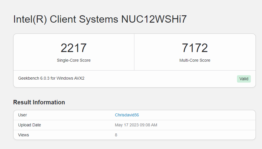Screen dimensions: 262x149
Task: Click 'Intel(R)' in the page title
Action: click(30, 19)
